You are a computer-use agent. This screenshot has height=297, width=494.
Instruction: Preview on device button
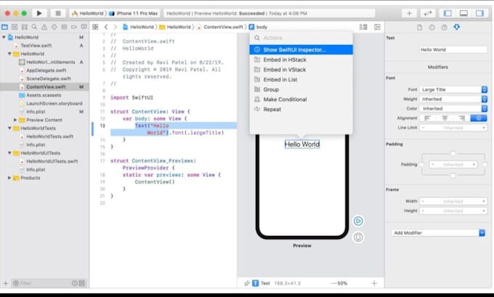point(358,237)
